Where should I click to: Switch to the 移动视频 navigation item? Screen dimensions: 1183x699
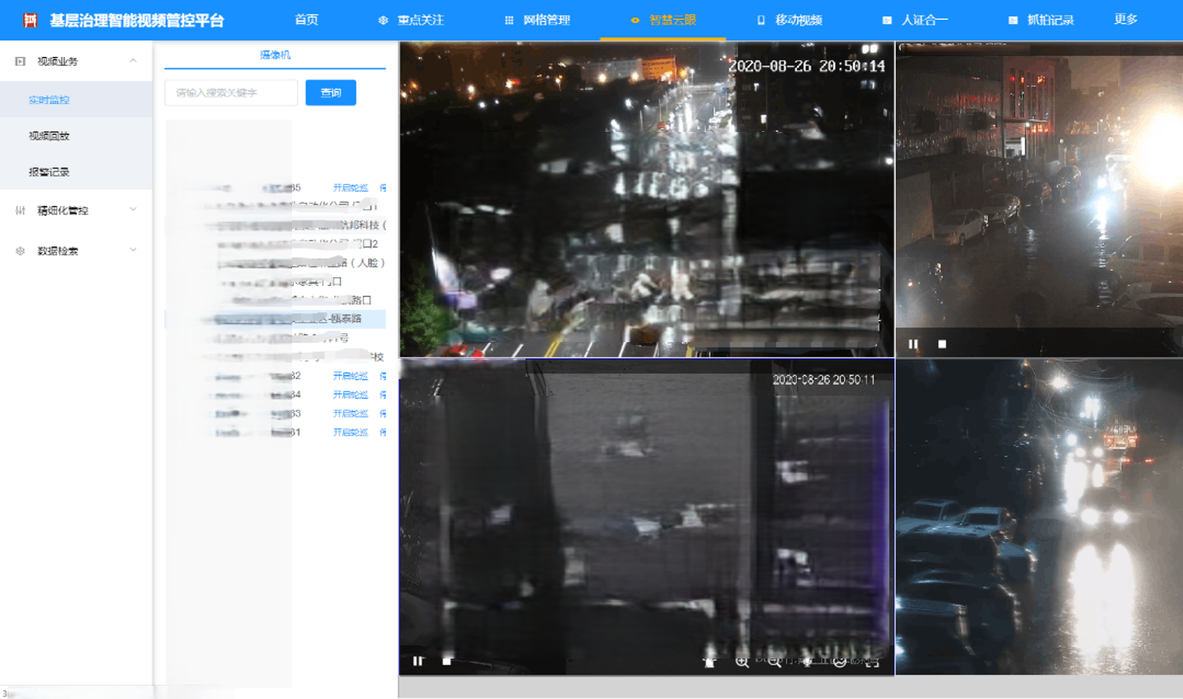pyautogui.click(x=789, y=20)
